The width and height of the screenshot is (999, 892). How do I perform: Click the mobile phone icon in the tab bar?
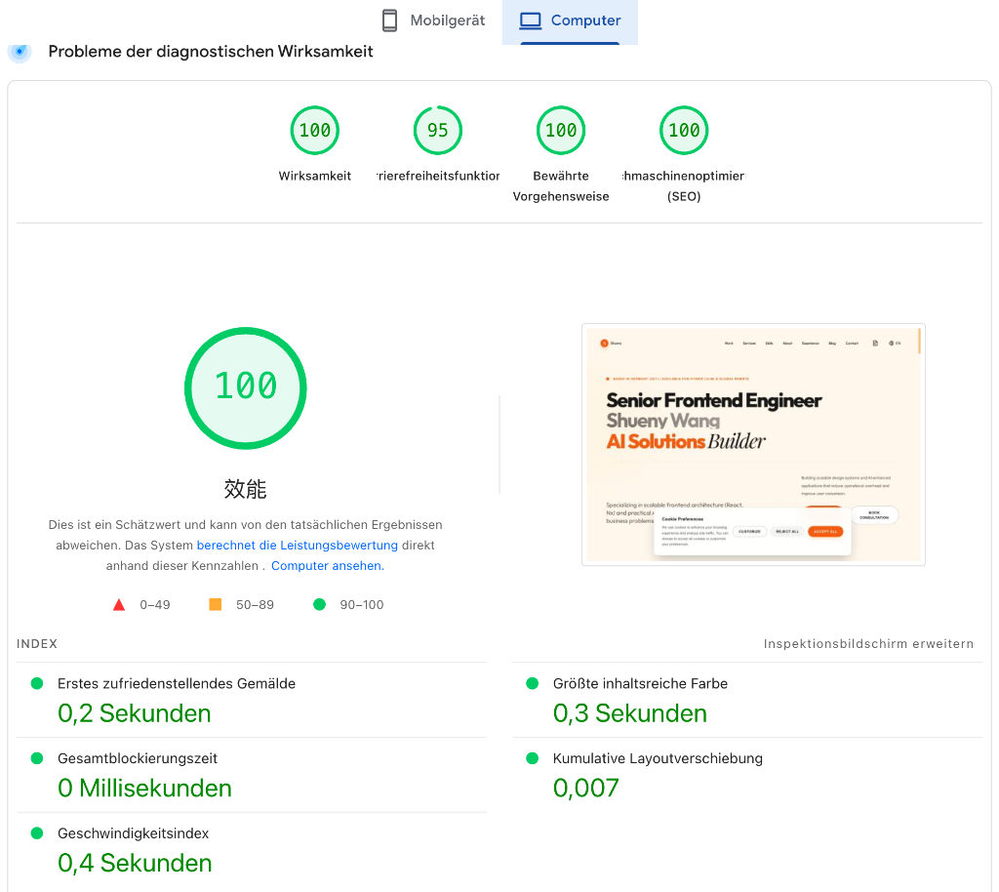[x=390, y=20]
